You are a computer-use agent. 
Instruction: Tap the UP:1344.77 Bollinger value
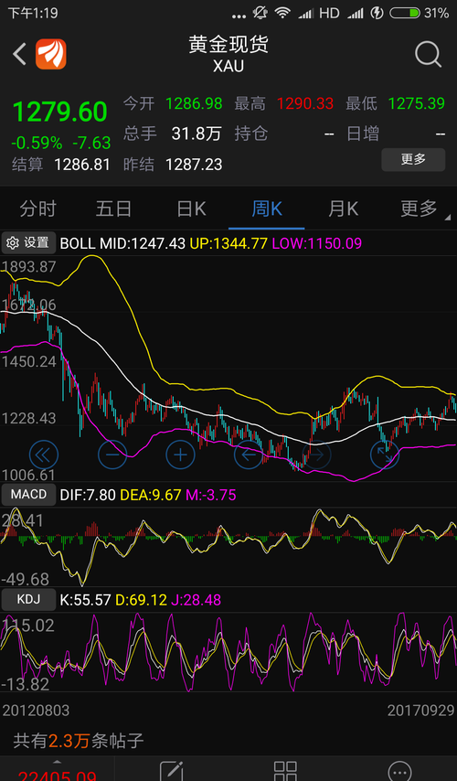[x=228, y=243]
